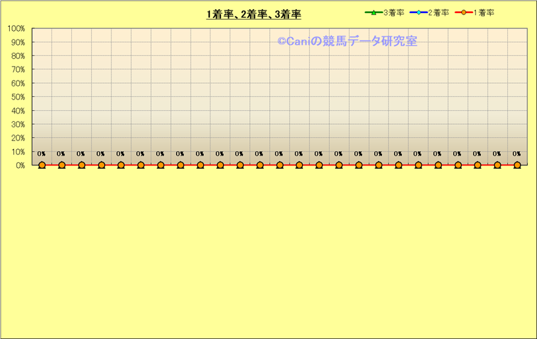The height and width of the screenshot is (339, 537).
Task: Select the 1着率 legend text label
Action: [x=484, y=13]
